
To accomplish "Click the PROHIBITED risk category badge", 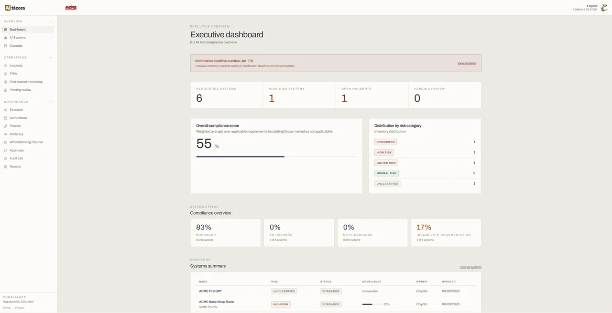I will click(x=385, y=142).
